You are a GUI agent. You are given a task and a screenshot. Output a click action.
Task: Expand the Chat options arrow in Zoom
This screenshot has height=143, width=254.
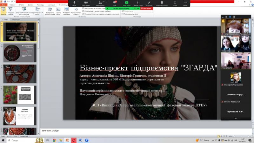coord(119,2)
